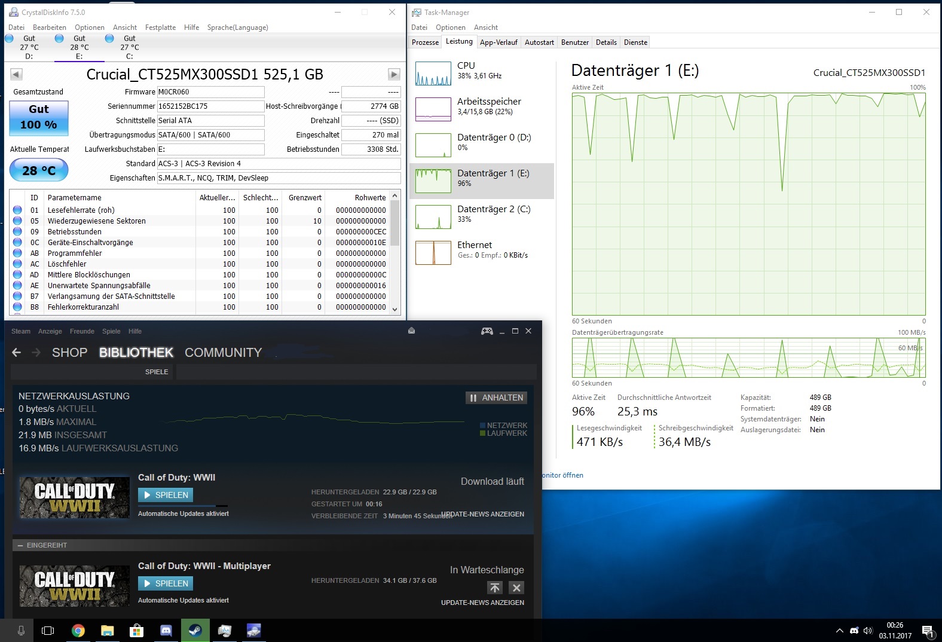Click SPIELEN for Call of Duty: WWII - Multiplayer

[166, 583]
